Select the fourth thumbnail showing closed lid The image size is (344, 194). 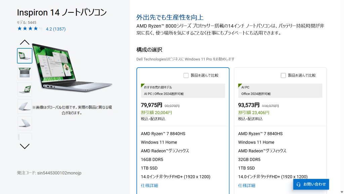(25, 107)
